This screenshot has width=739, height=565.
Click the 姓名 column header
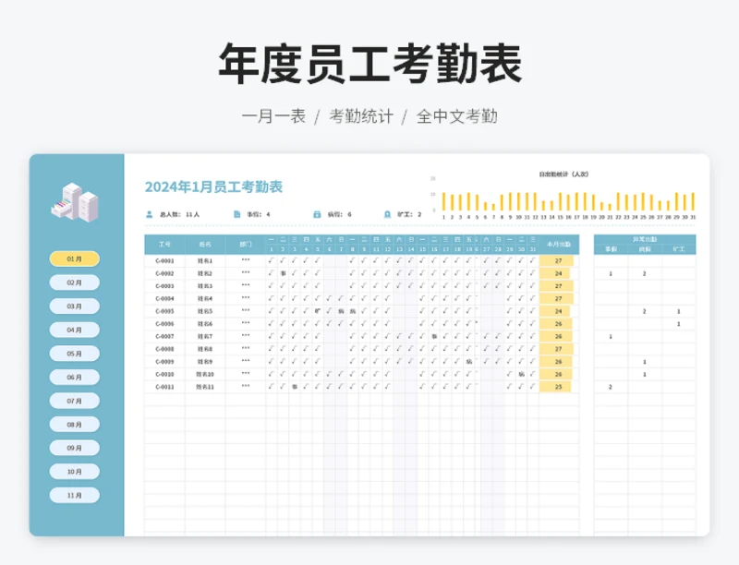coord(205,245)
